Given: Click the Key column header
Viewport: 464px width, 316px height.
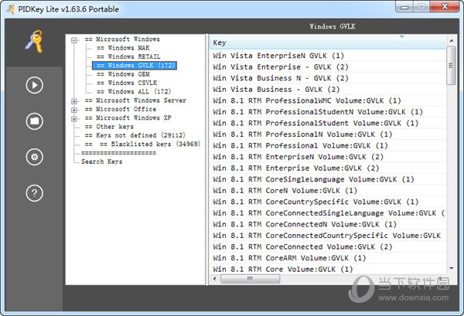Looking at the screenshot, I should 328,42.
